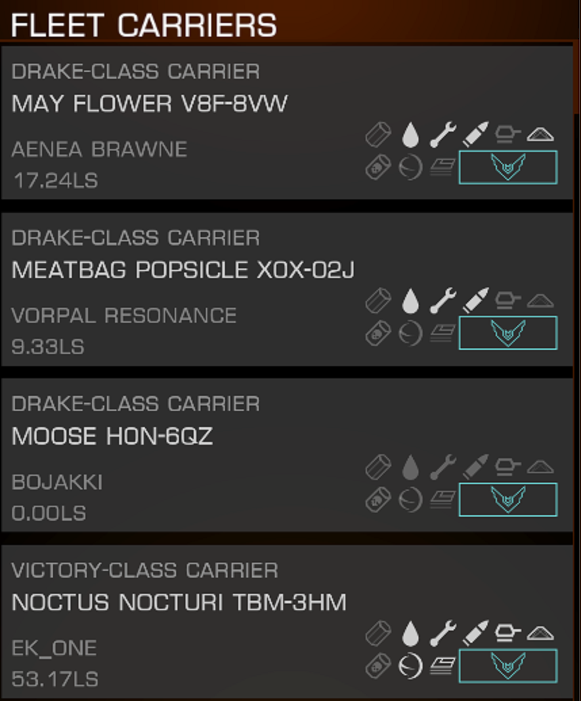This screenshot has width=581, height=701.
Task: Click Noctus Nocturi universal cartographics globe icon
Action: (410, 666)
